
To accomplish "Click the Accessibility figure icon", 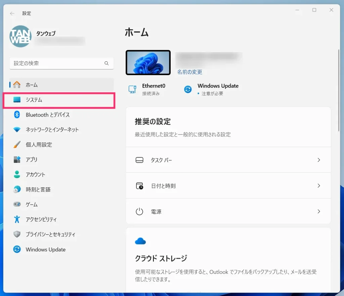I will (17, 219).
